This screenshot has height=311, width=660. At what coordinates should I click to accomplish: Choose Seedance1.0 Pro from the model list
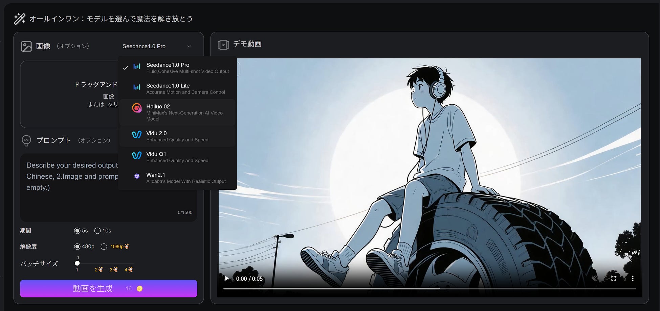click(177, 68)
